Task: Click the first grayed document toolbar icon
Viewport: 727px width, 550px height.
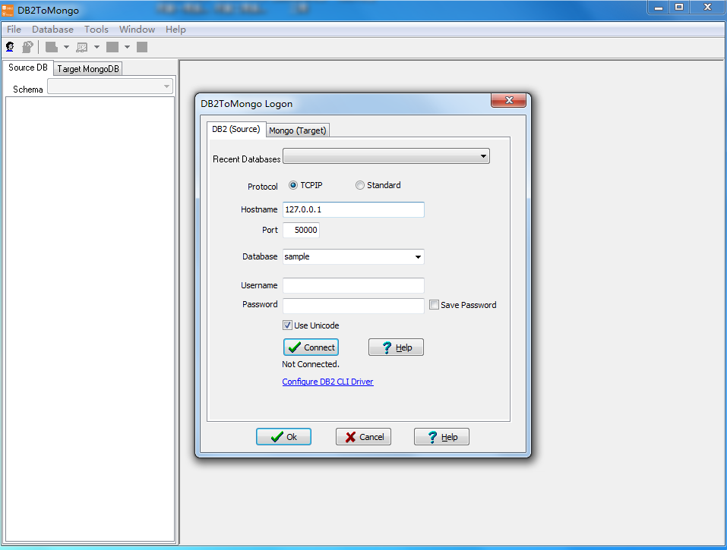Action: tap(52, 47)
